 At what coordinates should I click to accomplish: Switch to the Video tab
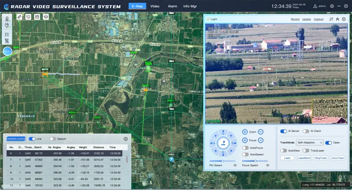(155, 7)
